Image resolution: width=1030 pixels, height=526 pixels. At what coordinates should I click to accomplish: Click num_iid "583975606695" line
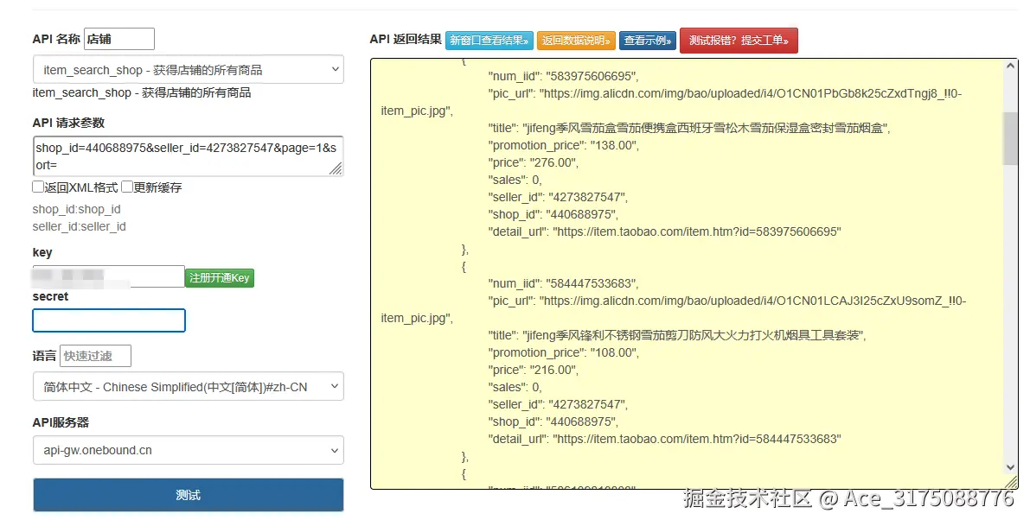coord(563,76)
